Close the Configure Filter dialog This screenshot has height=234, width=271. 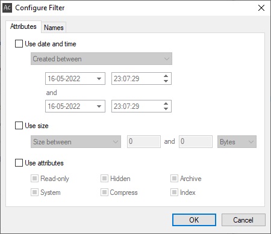pos(261,8)
